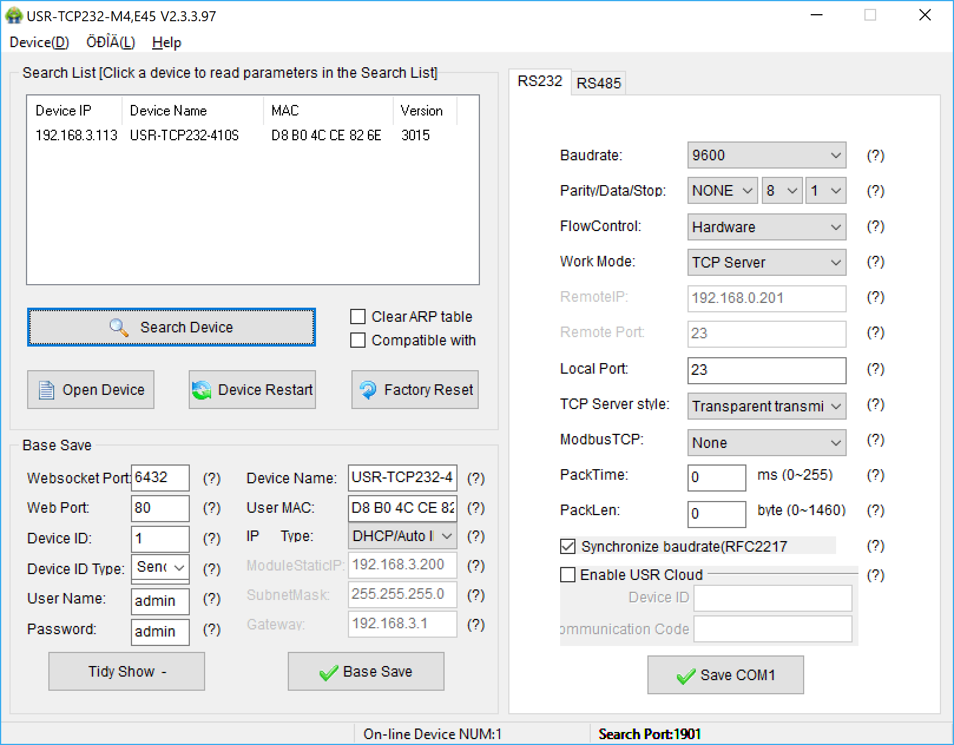Expand the FlowControl Hardware dropdown
The image size is (954, 745).
pos(767,227)
